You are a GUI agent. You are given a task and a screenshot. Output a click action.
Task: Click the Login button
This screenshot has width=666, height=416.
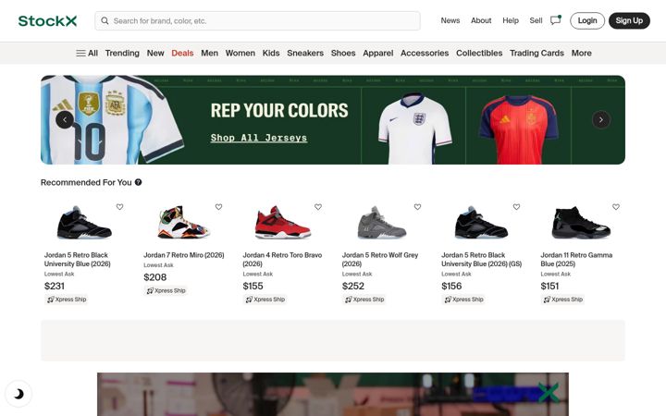coord(587,20)
